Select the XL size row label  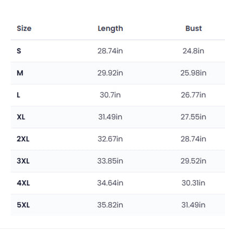21,117
